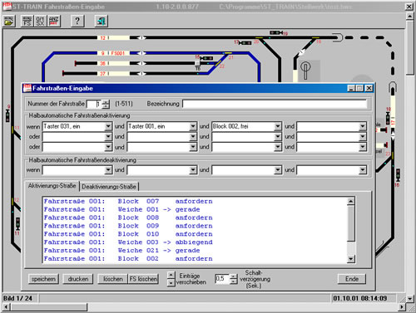Viewport: 416px width, 313px height.
Task: Open last dropdown in the activation wenn row
Action: [363, 126]
